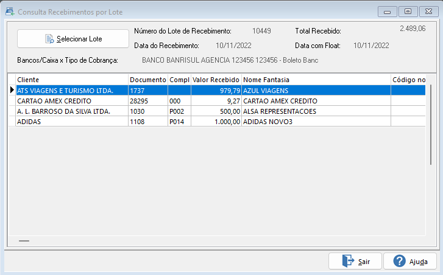Select the CARTAO AMEX CREDITO client cell
This screenshot has width=443, height=275.
72,101
